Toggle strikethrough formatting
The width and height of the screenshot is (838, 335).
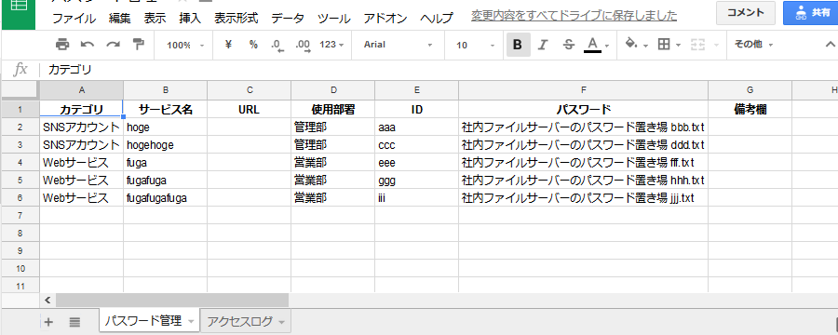pyautogui.click(x=569, y=45)
